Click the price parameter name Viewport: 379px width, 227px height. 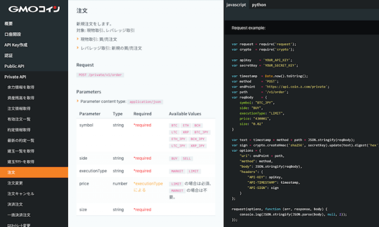click(x=84, y=184)
